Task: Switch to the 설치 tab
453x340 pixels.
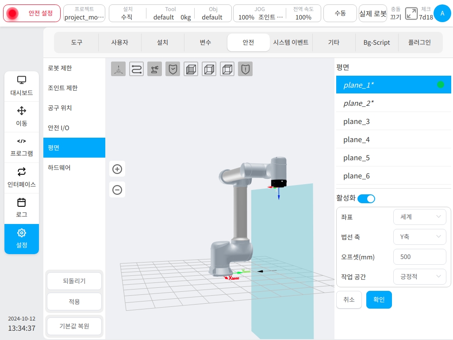Action: click(x=162, y=42)
